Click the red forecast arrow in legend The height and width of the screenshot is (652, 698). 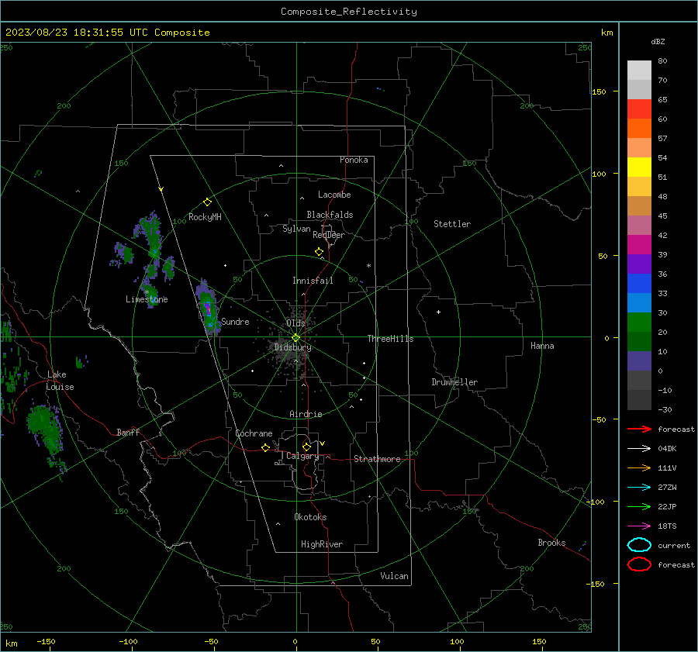[640, 429]
